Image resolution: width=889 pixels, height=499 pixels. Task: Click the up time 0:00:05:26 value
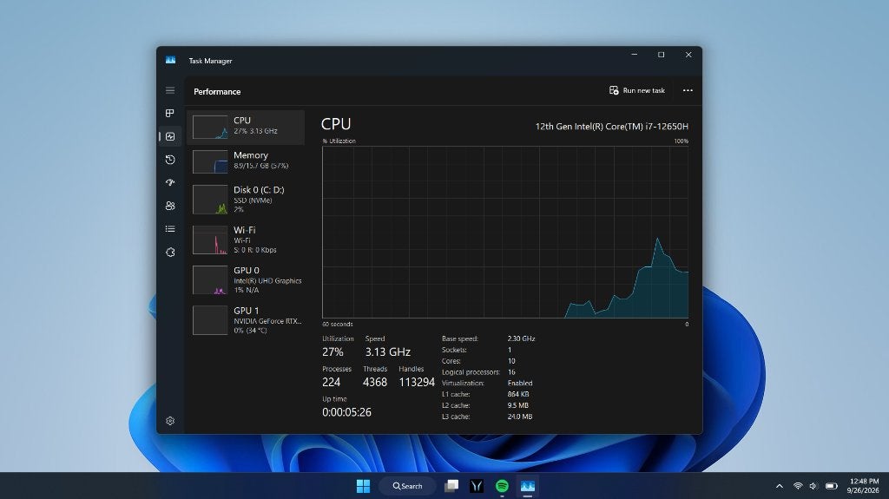point(347,412)
